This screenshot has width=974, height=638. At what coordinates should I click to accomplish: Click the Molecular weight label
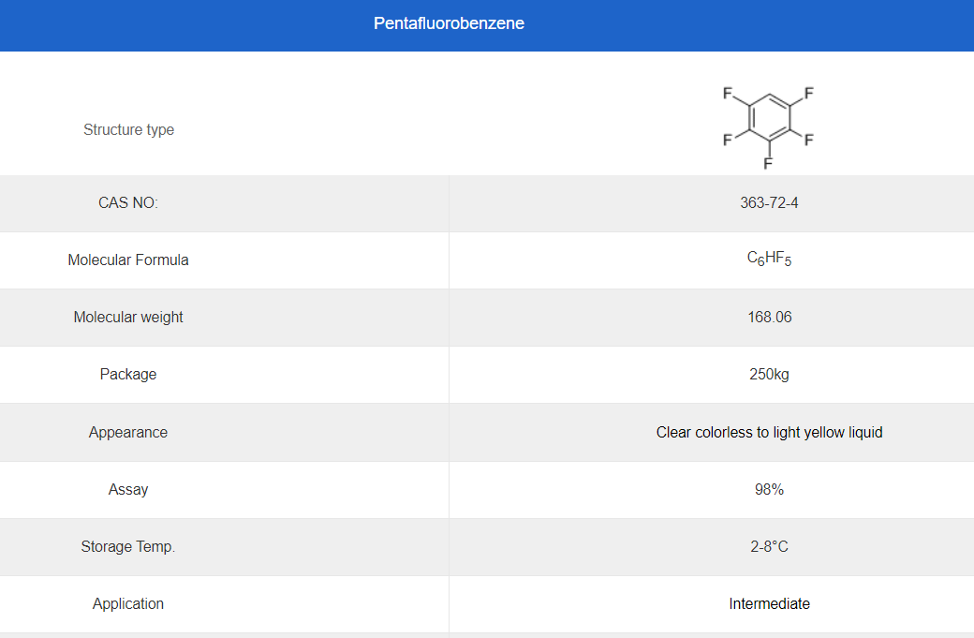click(x=128, y=318)
